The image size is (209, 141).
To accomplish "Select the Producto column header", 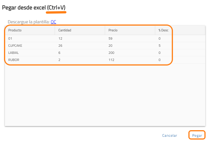I will [15, 30].
